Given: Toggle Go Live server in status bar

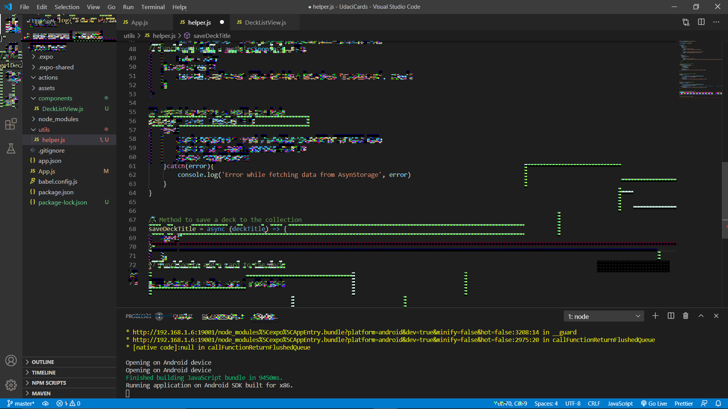Looking at the screenshot, I should (654, 403).
